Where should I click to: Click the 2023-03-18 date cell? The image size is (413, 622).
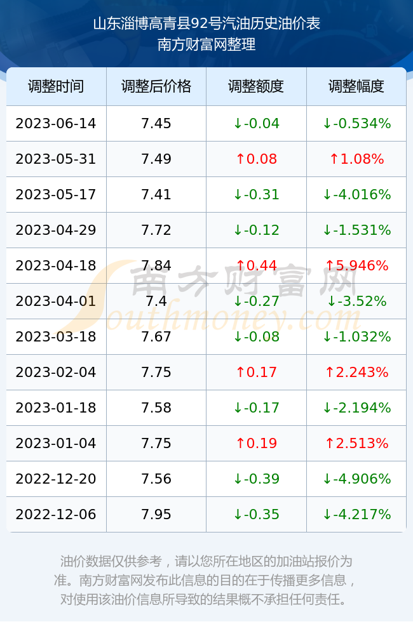[56, 337]
